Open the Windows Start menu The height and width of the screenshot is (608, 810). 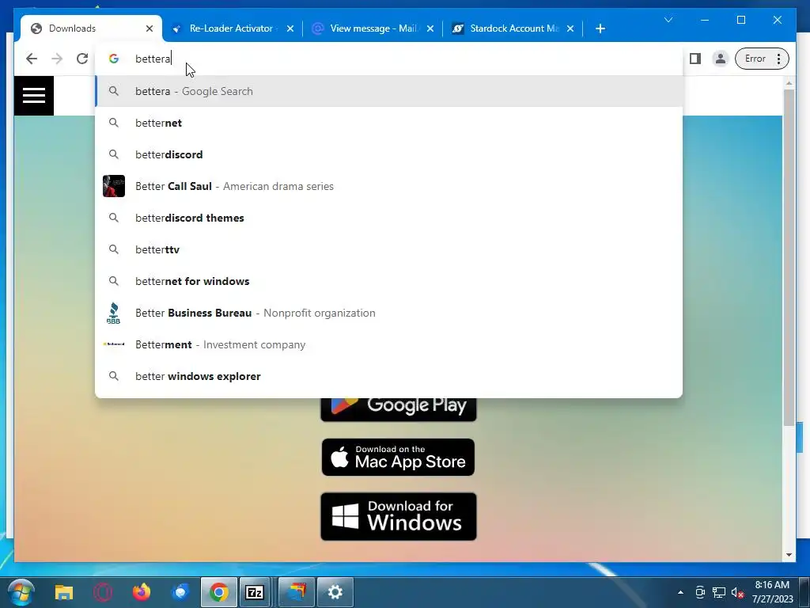click(x=21, y=592)
